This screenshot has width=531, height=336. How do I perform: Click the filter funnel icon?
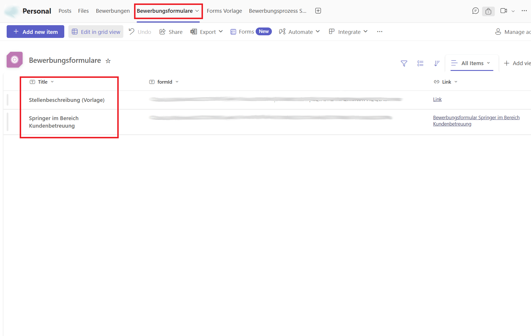point(404,63)
